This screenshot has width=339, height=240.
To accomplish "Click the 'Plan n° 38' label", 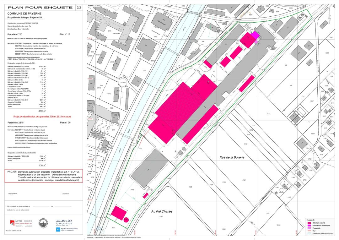I will pos(65,123).
